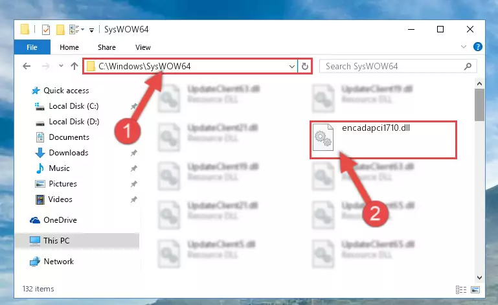
Task: Go up one folder level
Action: 74,66
